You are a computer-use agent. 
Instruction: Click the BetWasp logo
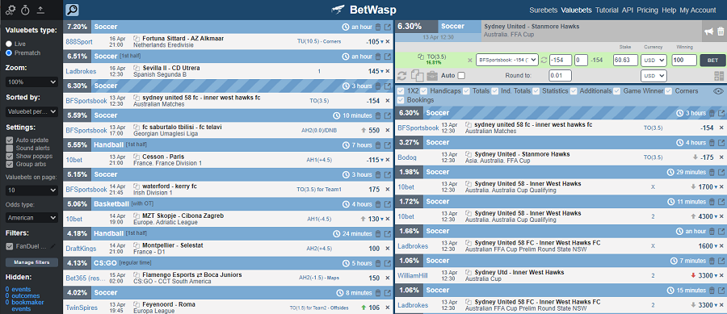click(364, 10)
